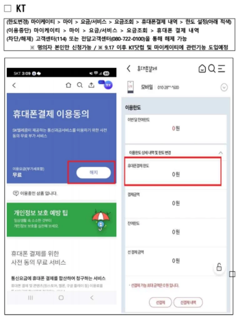This screenshot has height=320, width=240.
Task: Tap the KT home icon in the header
Action: tap(202, 68)
